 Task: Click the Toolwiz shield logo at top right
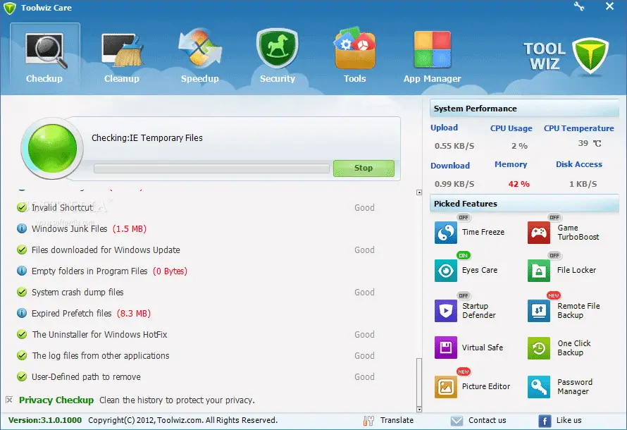(x=590, y=56)
